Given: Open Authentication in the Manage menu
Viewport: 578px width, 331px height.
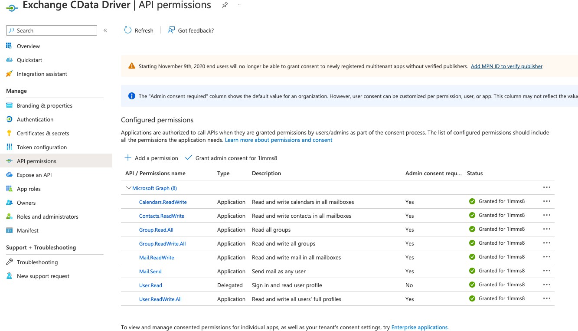Looking at the screenshot, I should click(35, 119).
